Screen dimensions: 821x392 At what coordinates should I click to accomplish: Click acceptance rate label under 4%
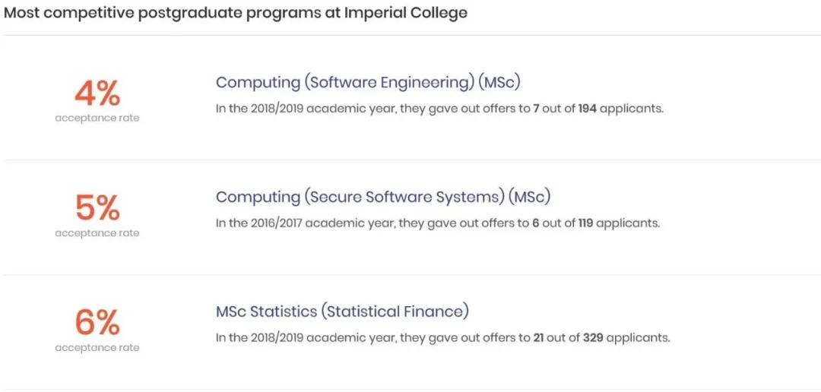click(x=97, y=119)
